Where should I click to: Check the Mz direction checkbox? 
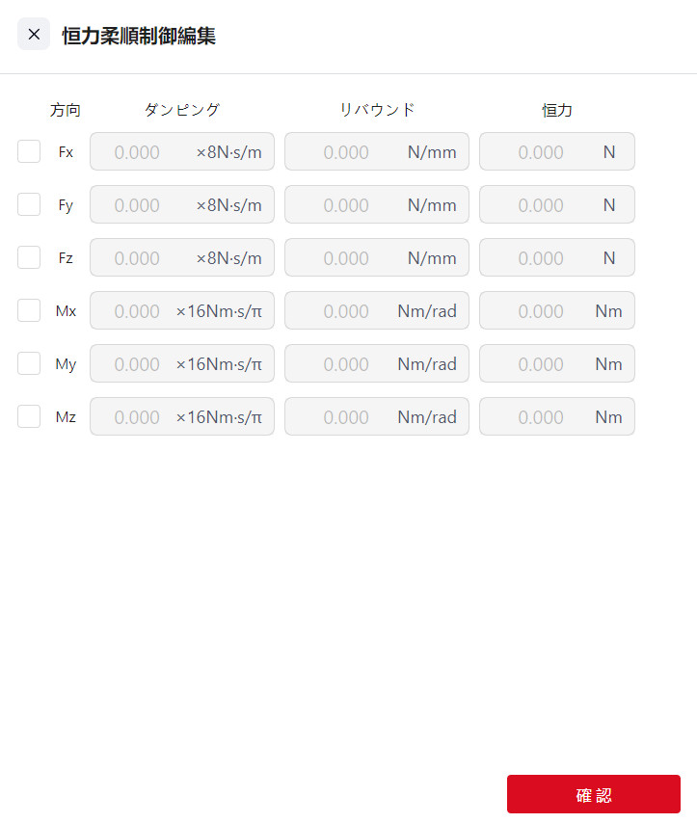[29, 416]
